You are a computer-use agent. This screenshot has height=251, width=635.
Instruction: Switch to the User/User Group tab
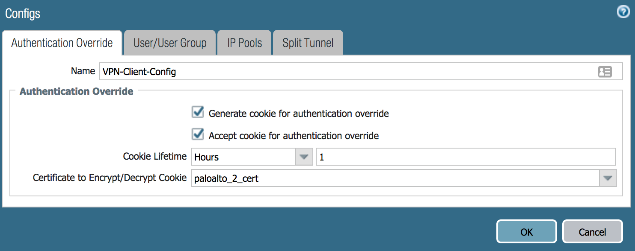pos(170,43)
